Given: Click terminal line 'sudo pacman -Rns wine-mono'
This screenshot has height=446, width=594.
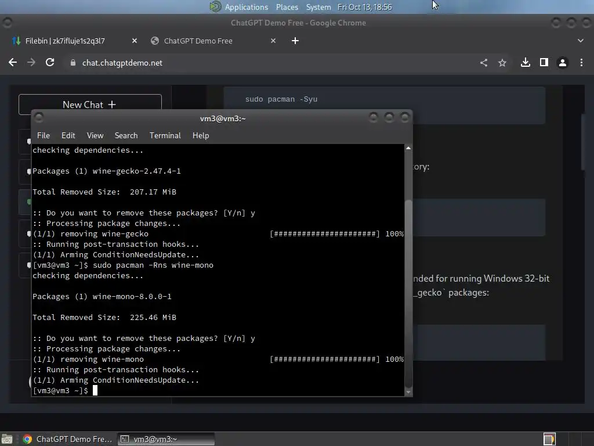Looking at the screenshot, I should point(153,265).
